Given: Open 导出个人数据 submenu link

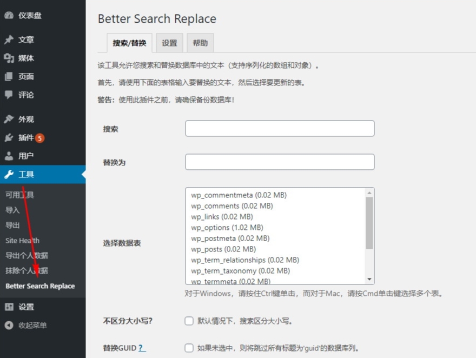Looking at the screenshot, I should coord(27,255).
